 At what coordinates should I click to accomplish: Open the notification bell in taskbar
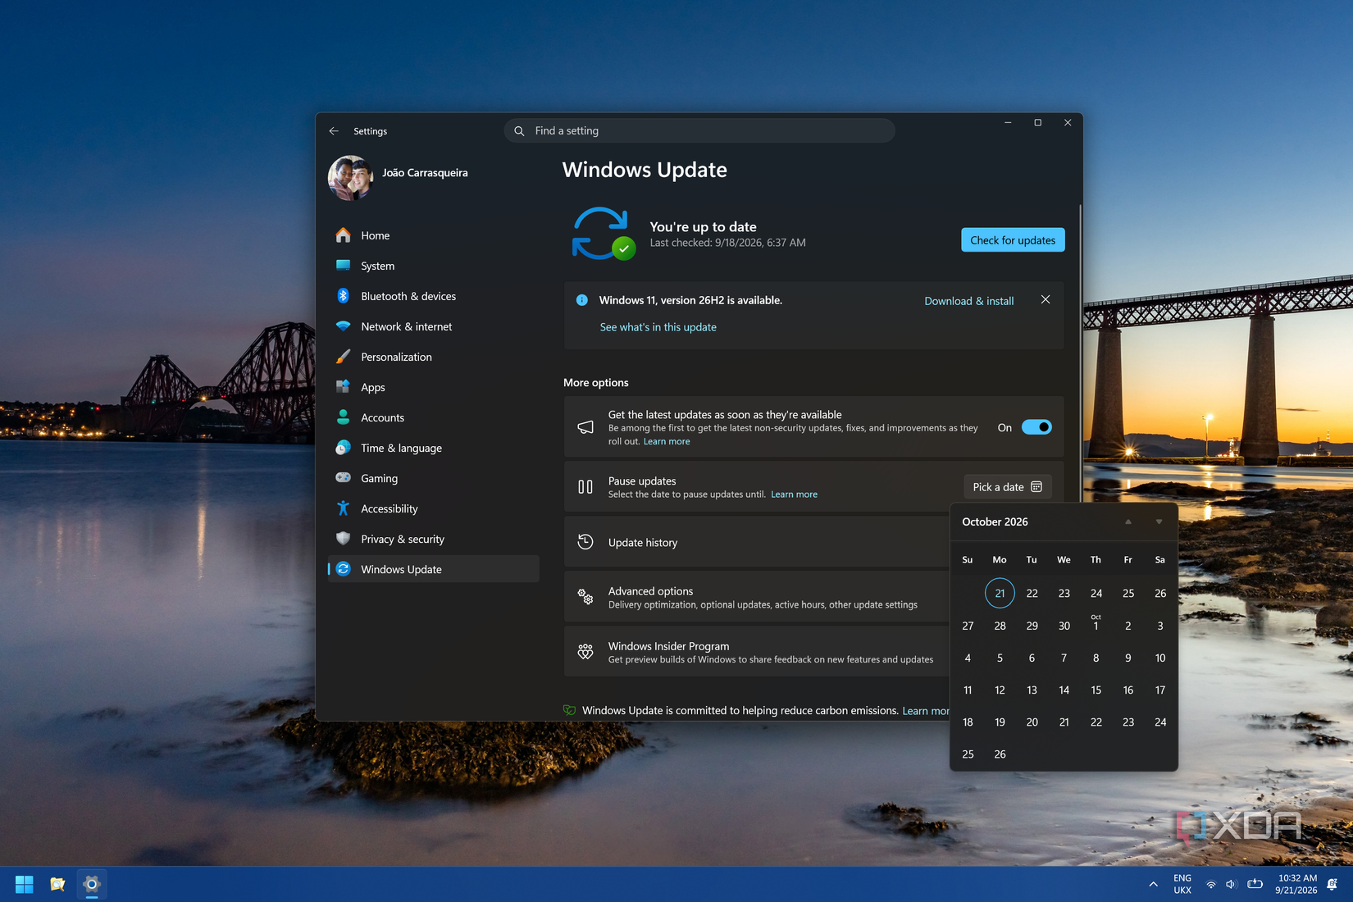(x=1332, y=885)
